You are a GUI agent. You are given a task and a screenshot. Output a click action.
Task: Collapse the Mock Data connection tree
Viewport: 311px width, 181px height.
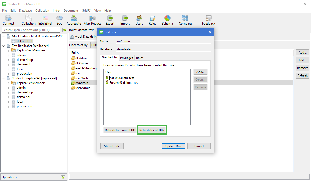pos(4,36)
